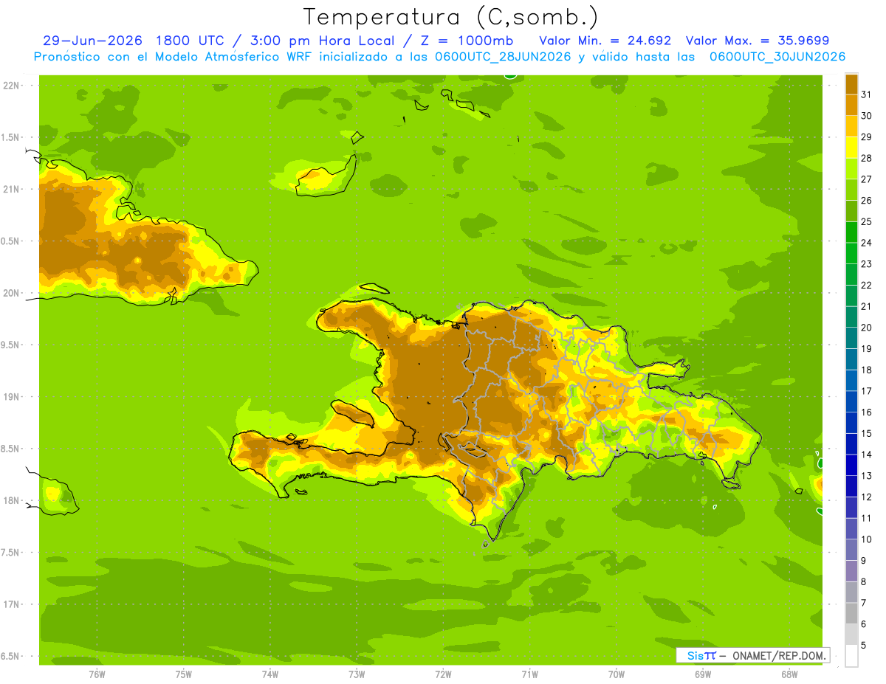Click the '26' colorbar label
Image resolution: width=886 pixels, height=684 pixels.
(867, 200)
